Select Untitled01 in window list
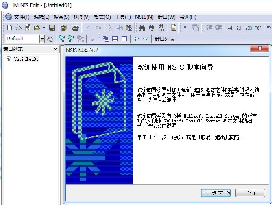272x205 pixels. click(26, 59)
